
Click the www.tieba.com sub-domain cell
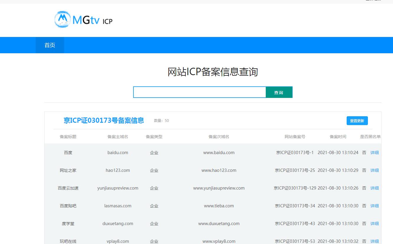tap(219, 206)
